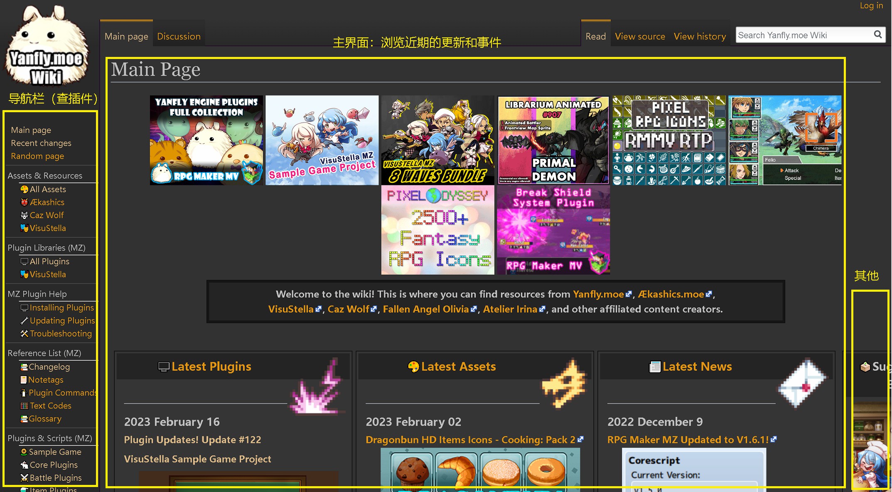Open the Yanfly.moe external link
The height and width of the screenshot is (492, 892).
pyautogui.click(x=602, y=294)
